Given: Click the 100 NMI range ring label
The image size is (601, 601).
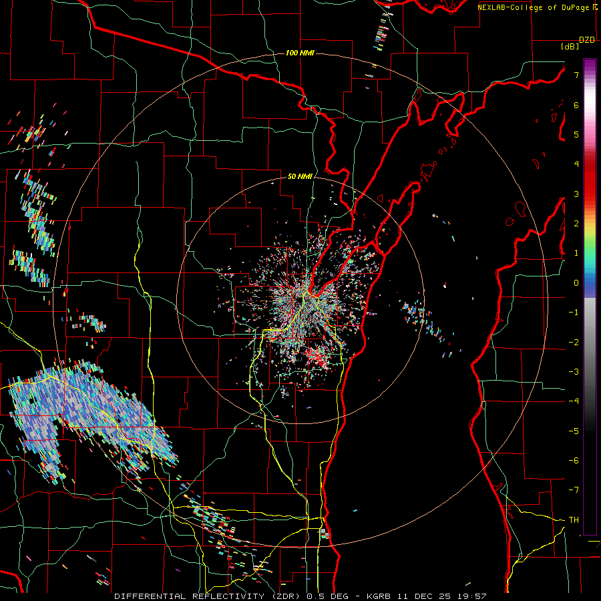Looking at the screenshot, I should [300, 53].
